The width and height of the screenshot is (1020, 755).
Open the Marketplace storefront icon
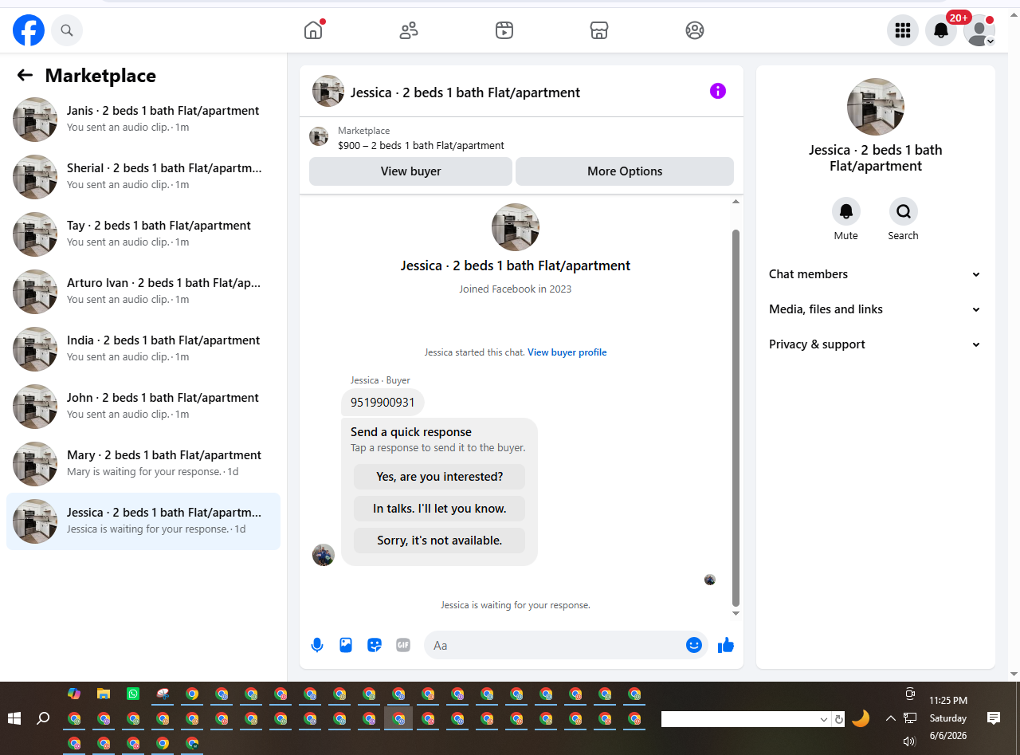pyautogui.click(x=599, y=30)
